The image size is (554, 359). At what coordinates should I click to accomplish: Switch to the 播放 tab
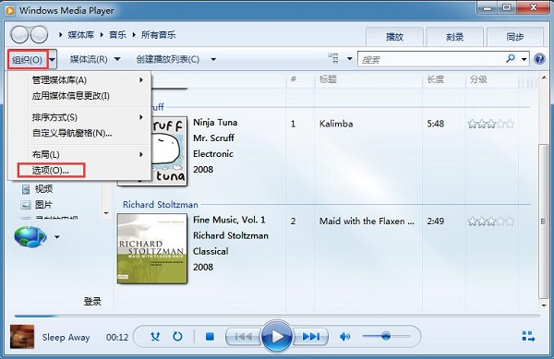click(x=394, y=37)
